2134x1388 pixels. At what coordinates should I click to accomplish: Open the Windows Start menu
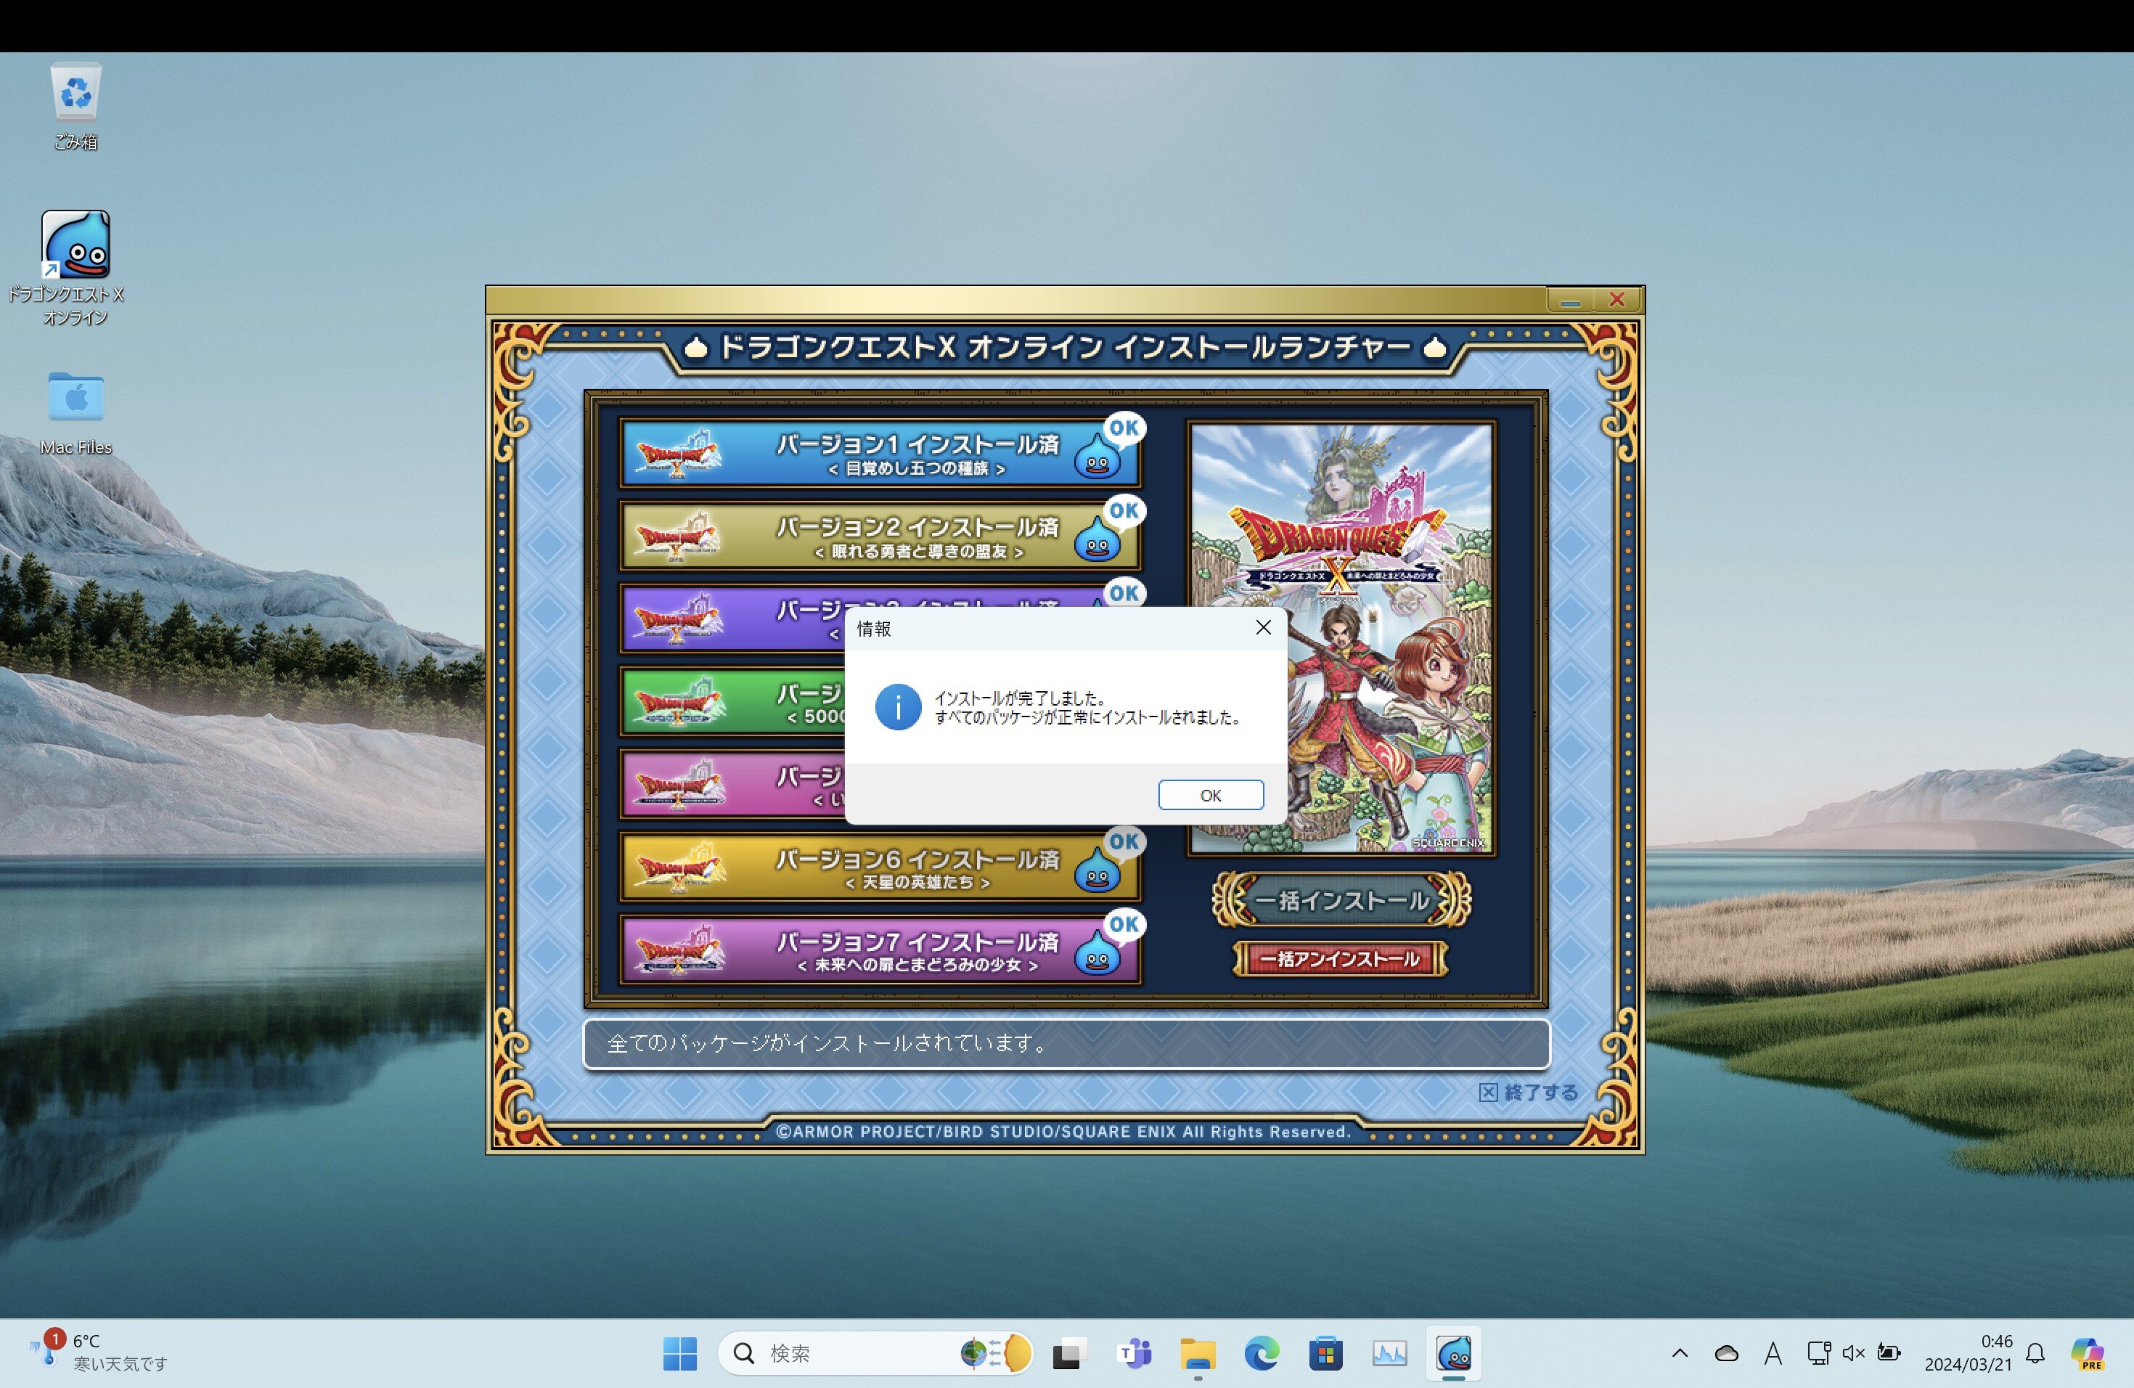tap(679, 1353)
